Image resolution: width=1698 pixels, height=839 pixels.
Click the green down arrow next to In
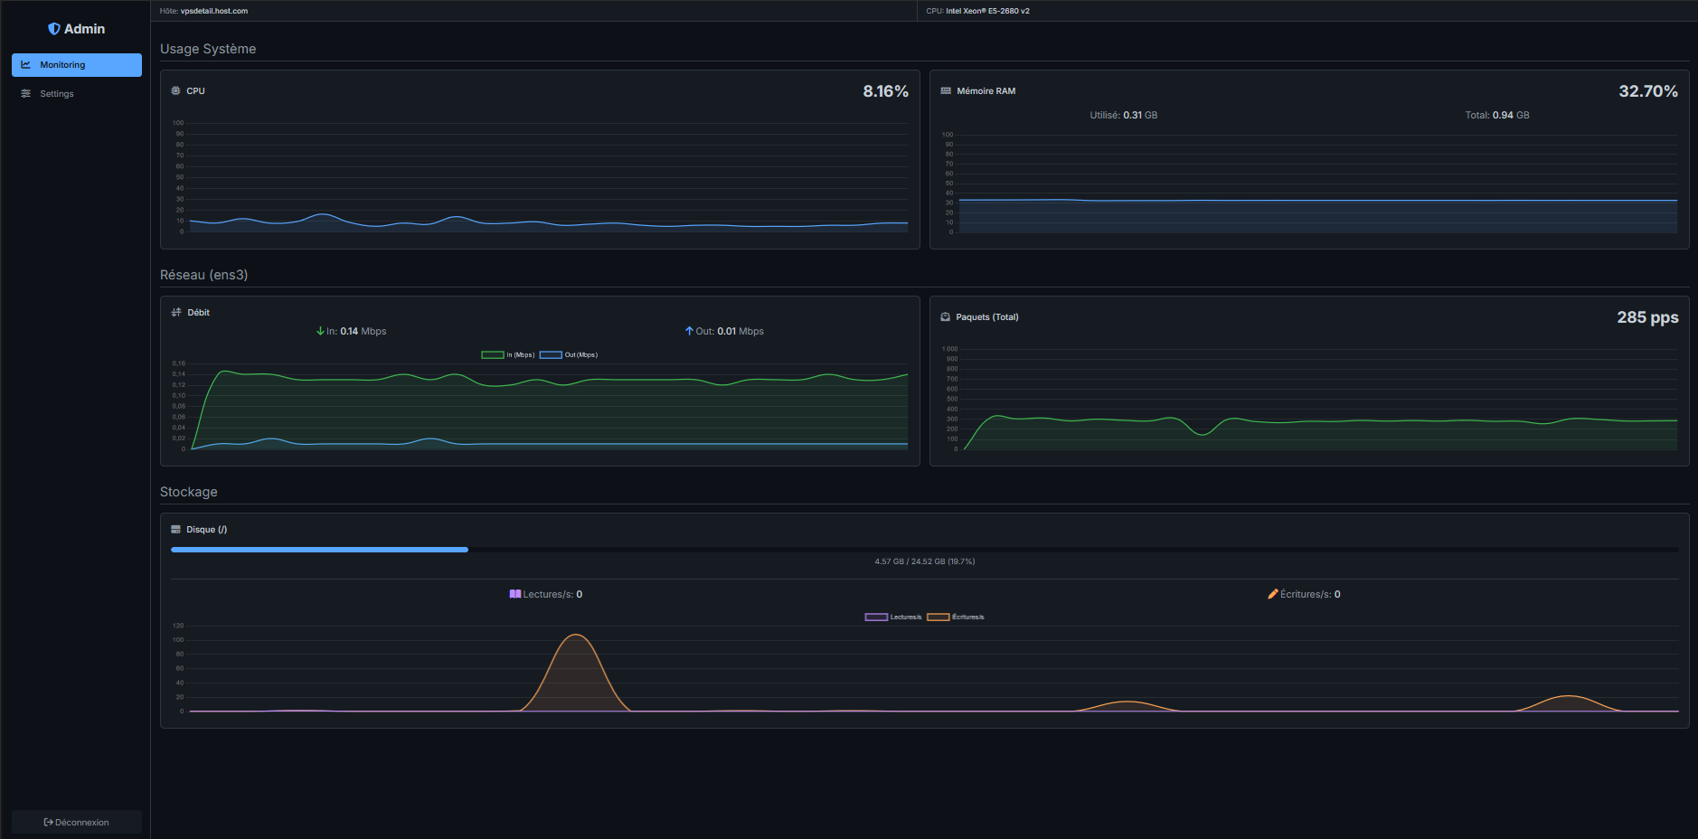point(320,331)
